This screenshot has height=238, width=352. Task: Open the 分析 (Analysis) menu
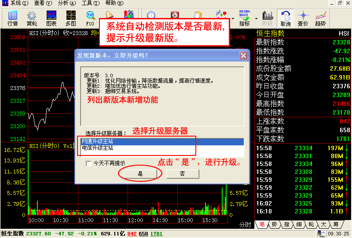point(66,3)
